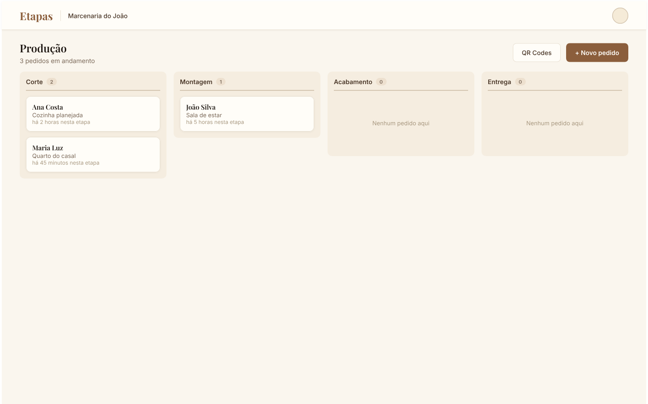Click the Corte count badge
Screen dimensions: 648x404
51,82
